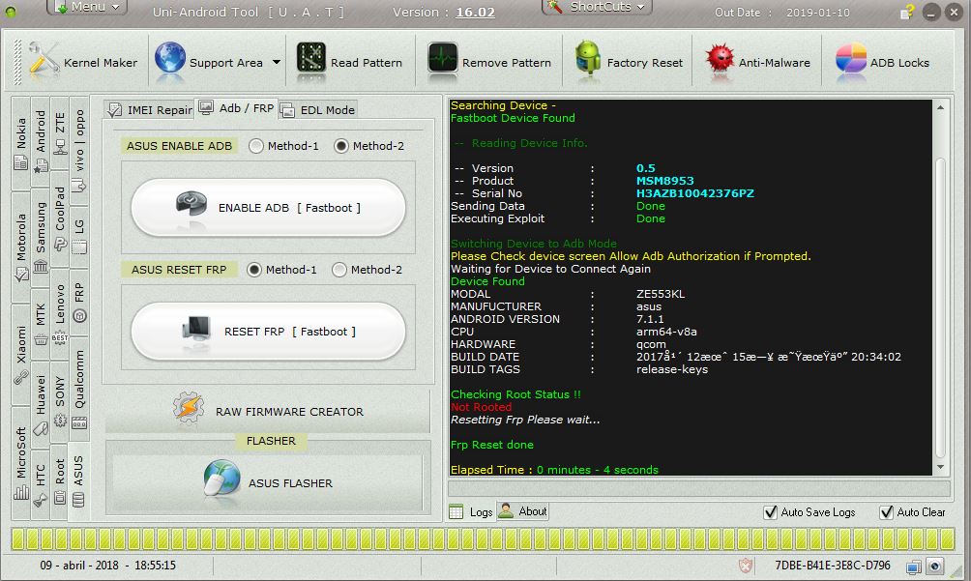Image resolution: width=971 pixels, height=581 pixels.
Task: Click the toolbar drag grip handle
Action: pyautogui.click(x=18, y=63)
